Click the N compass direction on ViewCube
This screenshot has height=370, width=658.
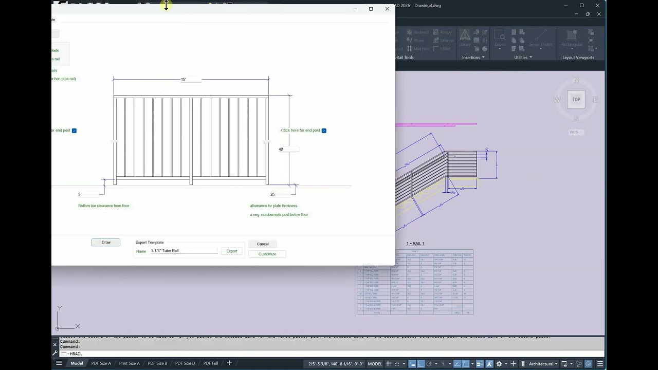pyautogui.click(x=576, y=81)
